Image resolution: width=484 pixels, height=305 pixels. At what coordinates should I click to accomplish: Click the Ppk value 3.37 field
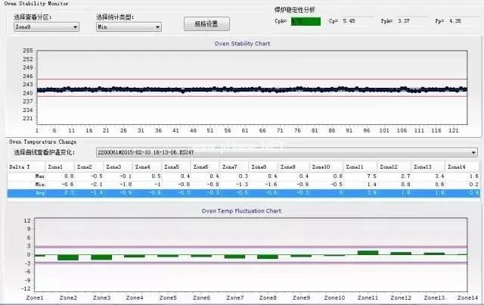point(403,21)
